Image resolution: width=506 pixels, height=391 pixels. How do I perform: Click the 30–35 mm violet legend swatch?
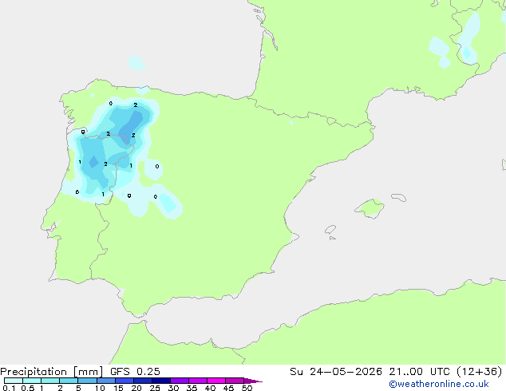coord(180,381)
